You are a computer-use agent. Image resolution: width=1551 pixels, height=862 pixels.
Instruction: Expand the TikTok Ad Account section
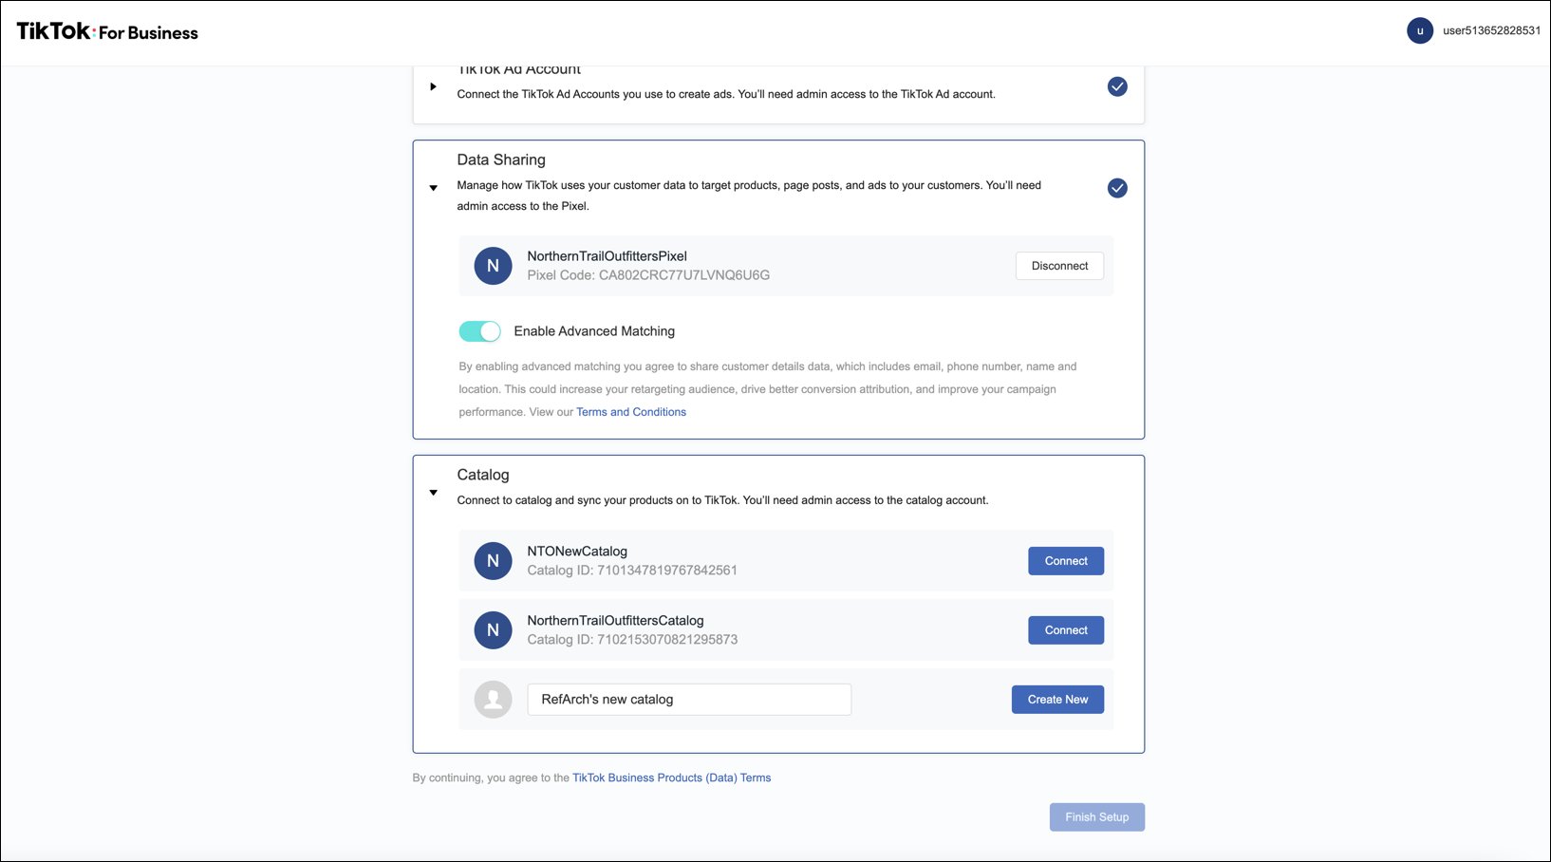point(433,86)
